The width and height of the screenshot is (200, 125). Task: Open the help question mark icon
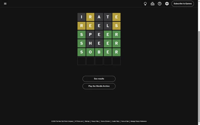[x=159, y=4]
